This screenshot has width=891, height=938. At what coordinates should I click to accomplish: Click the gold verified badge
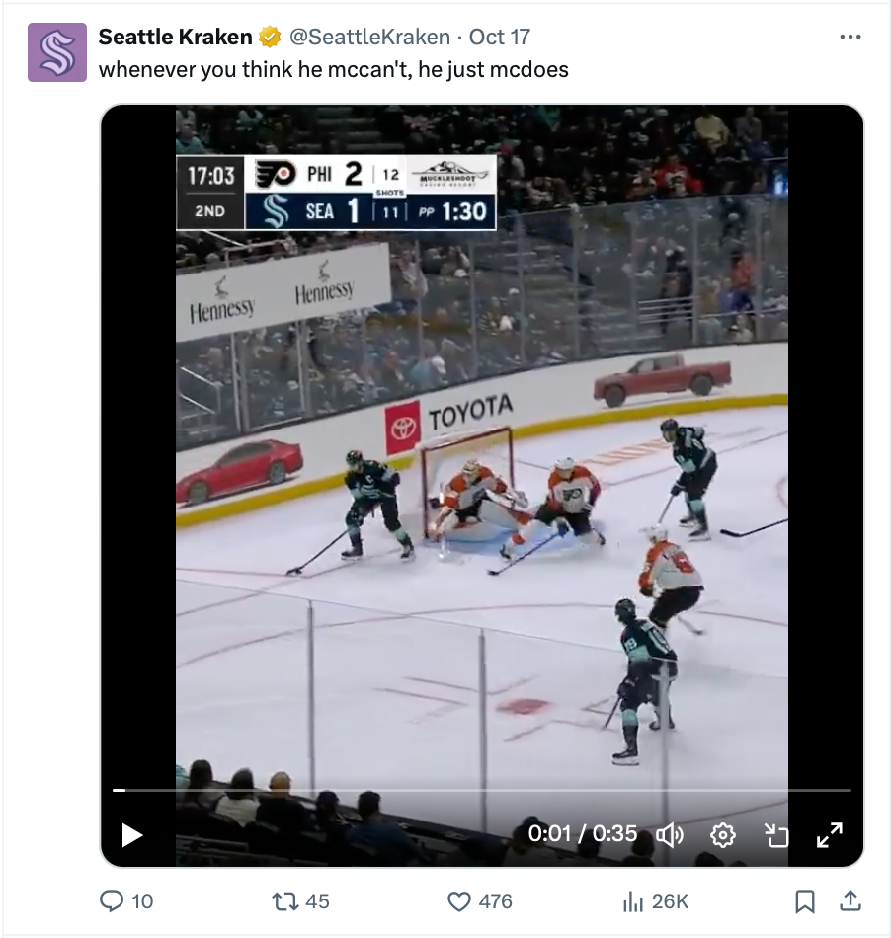[269, 38]
